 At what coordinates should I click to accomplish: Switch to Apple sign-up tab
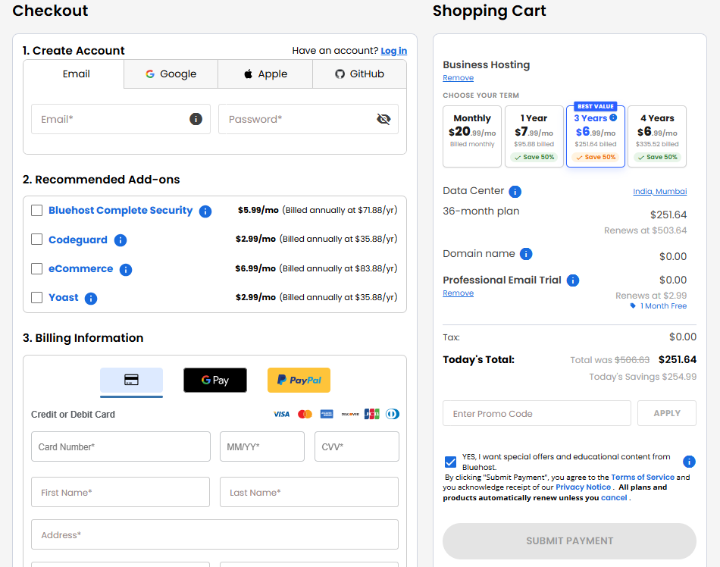pyautogui.click(x=265, y=74)
